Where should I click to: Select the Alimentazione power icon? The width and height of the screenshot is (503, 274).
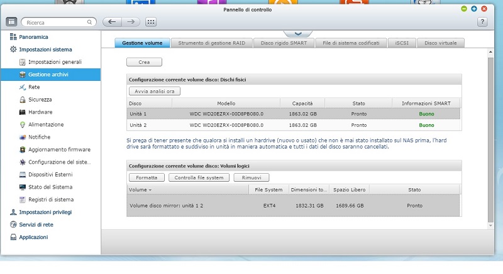tap(23, 125)
